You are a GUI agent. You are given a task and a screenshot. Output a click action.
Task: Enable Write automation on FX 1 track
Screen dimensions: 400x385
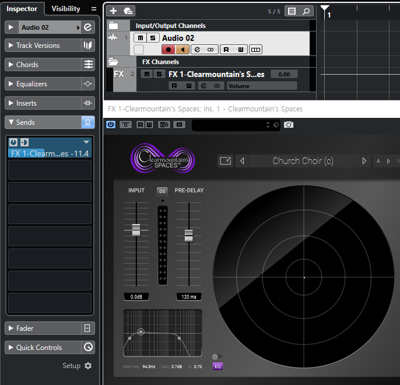(x=188, y=86)
